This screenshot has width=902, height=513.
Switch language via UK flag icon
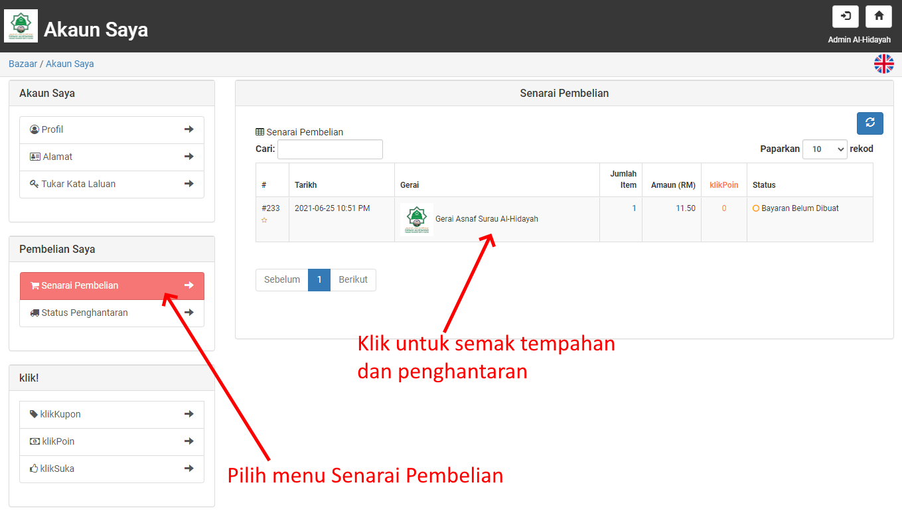pyautogui.click(x=883, y=64)
